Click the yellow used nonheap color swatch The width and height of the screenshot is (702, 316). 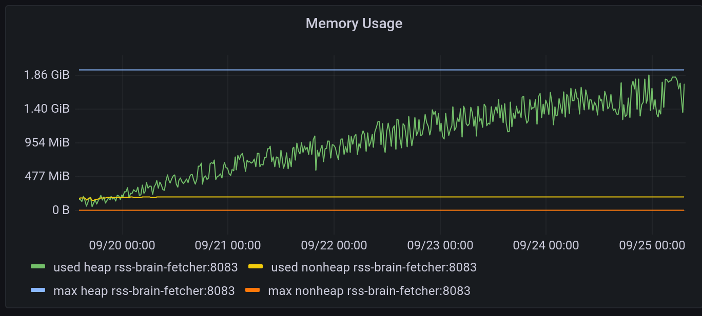click(x=256, y=267)
